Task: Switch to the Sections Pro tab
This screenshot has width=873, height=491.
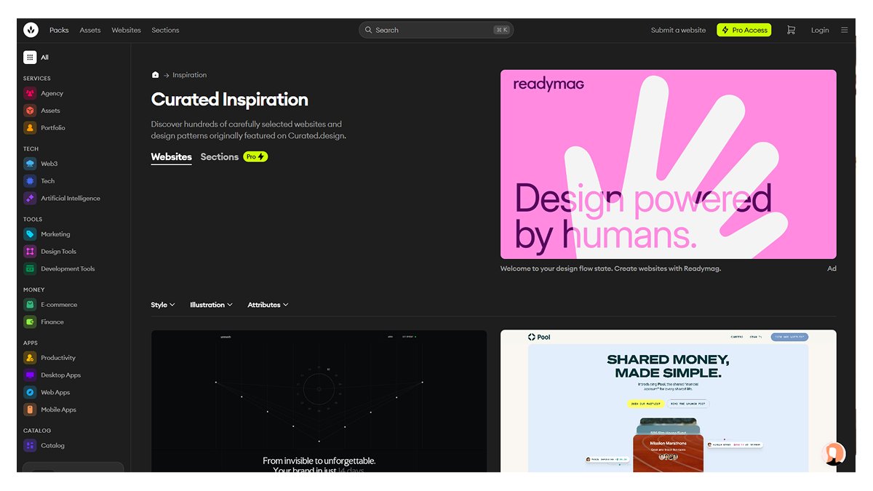Action: pyautogui.click(x=234, y=156)
